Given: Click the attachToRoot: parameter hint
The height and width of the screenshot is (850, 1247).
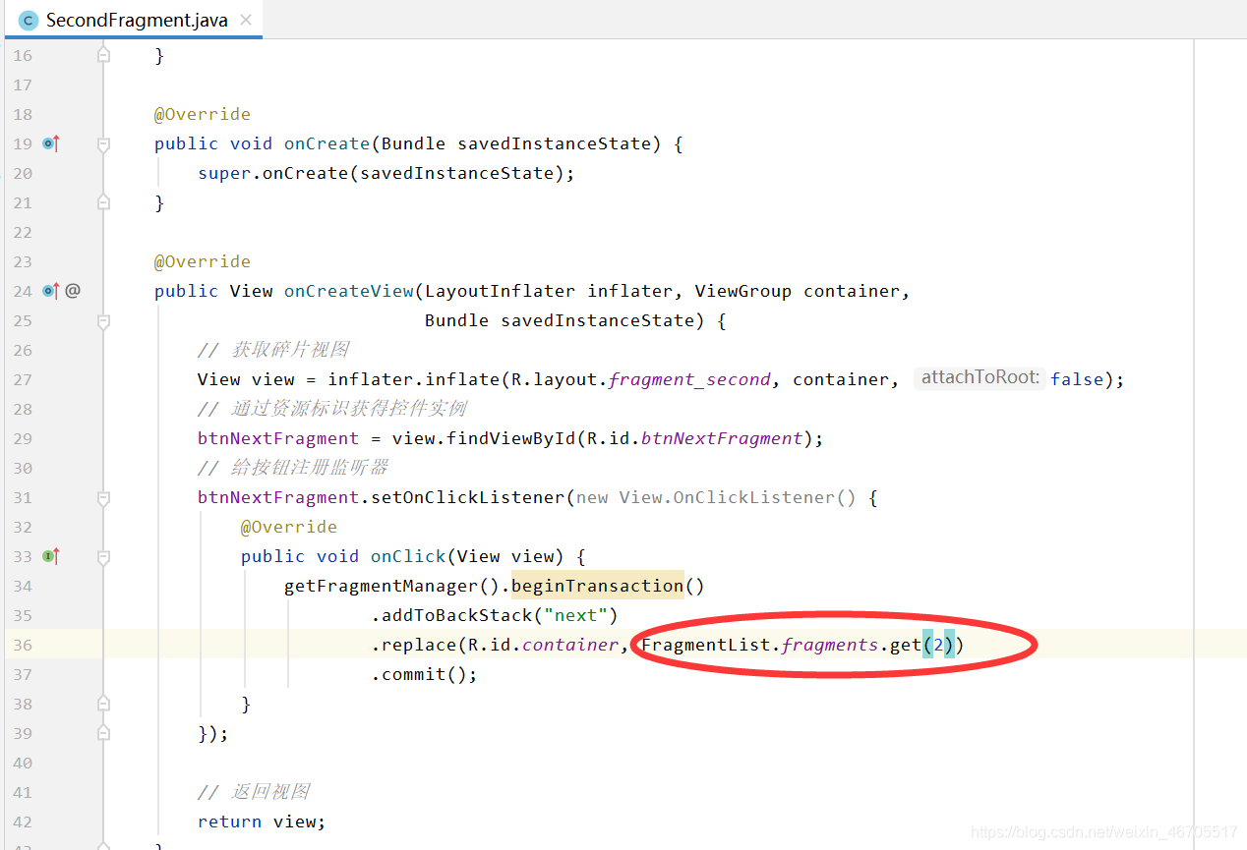Looking at the screenshot, I should (980, 378).
